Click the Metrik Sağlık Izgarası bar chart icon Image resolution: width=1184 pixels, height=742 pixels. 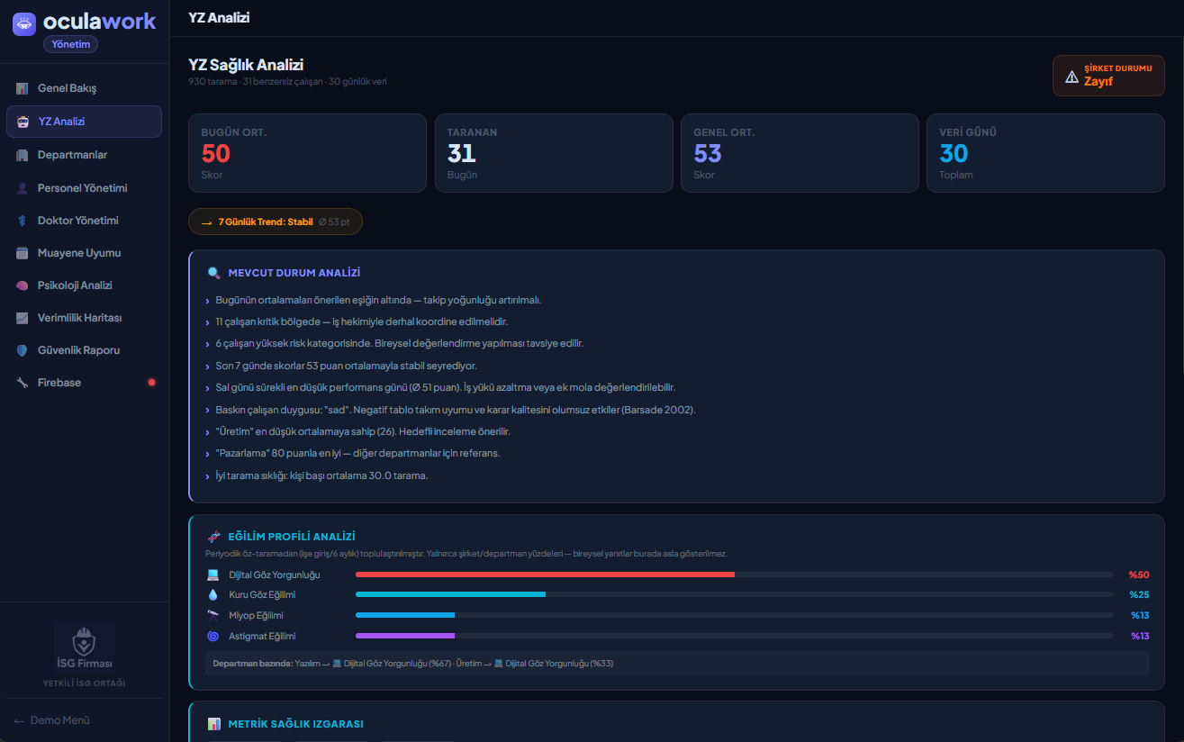pyautogui.click(x=213, y=724)
